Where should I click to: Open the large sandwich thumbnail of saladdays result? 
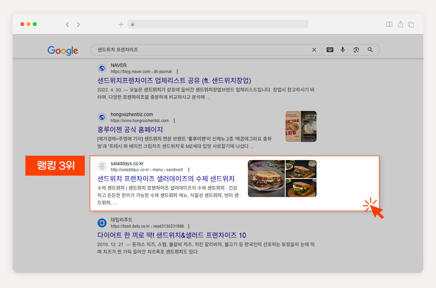coord(266,179)
